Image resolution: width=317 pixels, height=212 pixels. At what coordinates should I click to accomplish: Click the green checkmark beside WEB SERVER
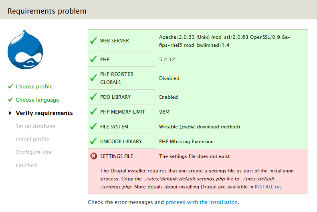pyautogui.click(x=93, y=40)
